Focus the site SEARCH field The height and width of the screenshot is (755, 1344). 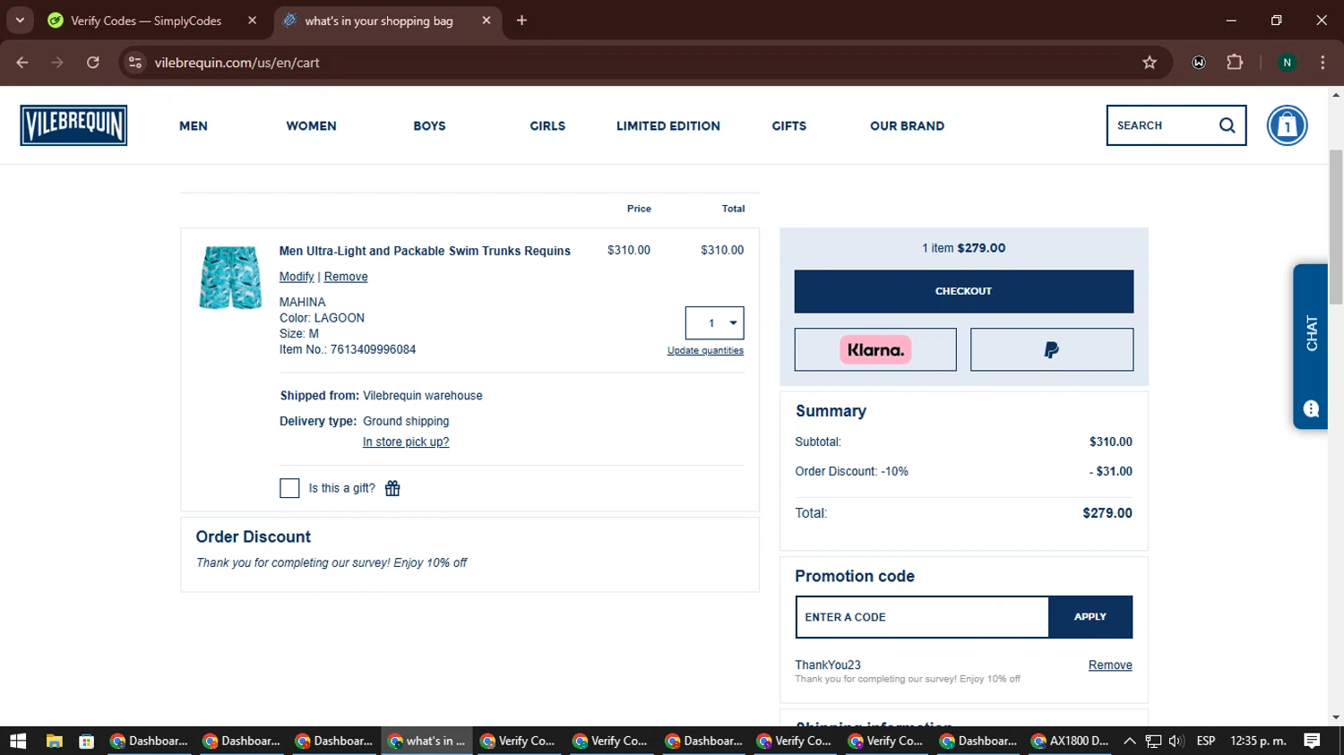(1160, 125)
